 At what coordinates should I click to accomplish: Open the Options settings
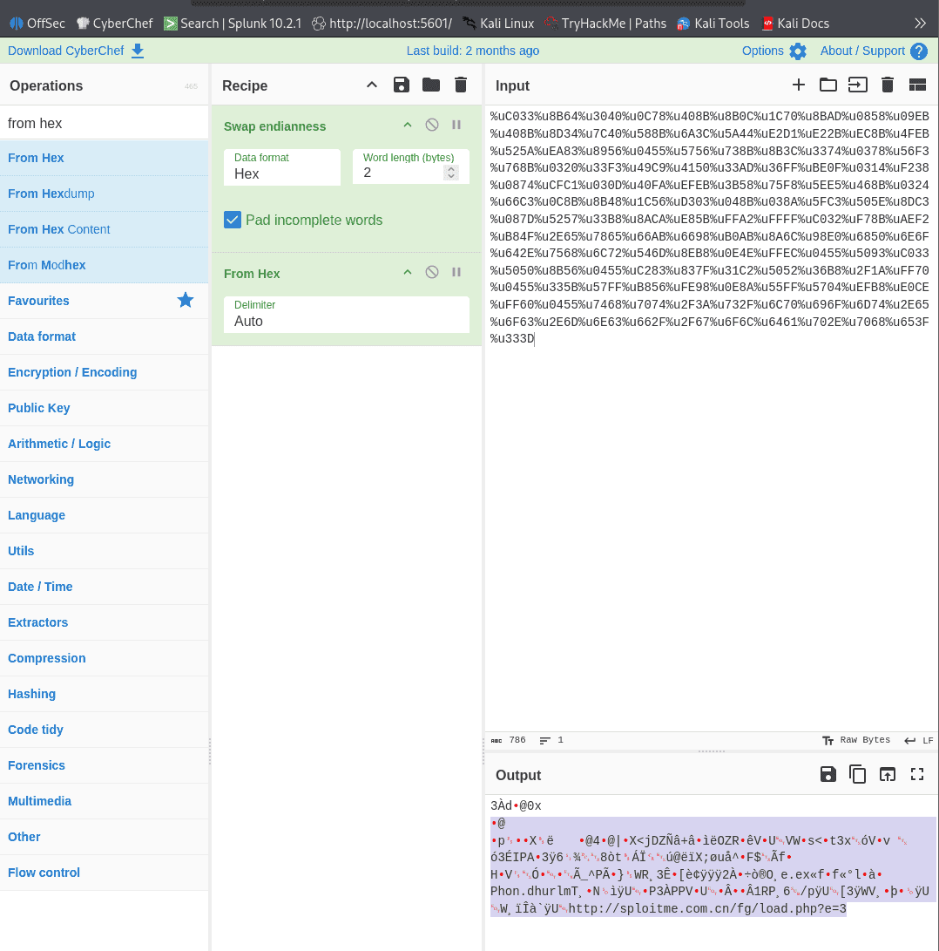tap(773, 51)
